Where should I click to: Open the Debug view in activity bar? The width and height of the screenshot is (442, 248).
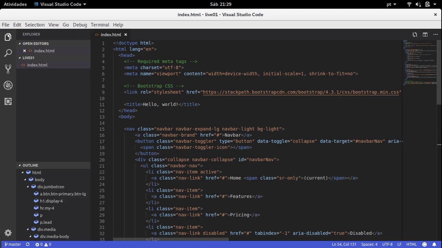pyautogui.click(x=8, y=85)
